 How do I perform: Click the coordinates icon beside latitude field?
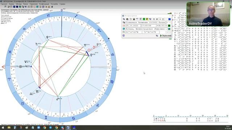pos(124,32)
